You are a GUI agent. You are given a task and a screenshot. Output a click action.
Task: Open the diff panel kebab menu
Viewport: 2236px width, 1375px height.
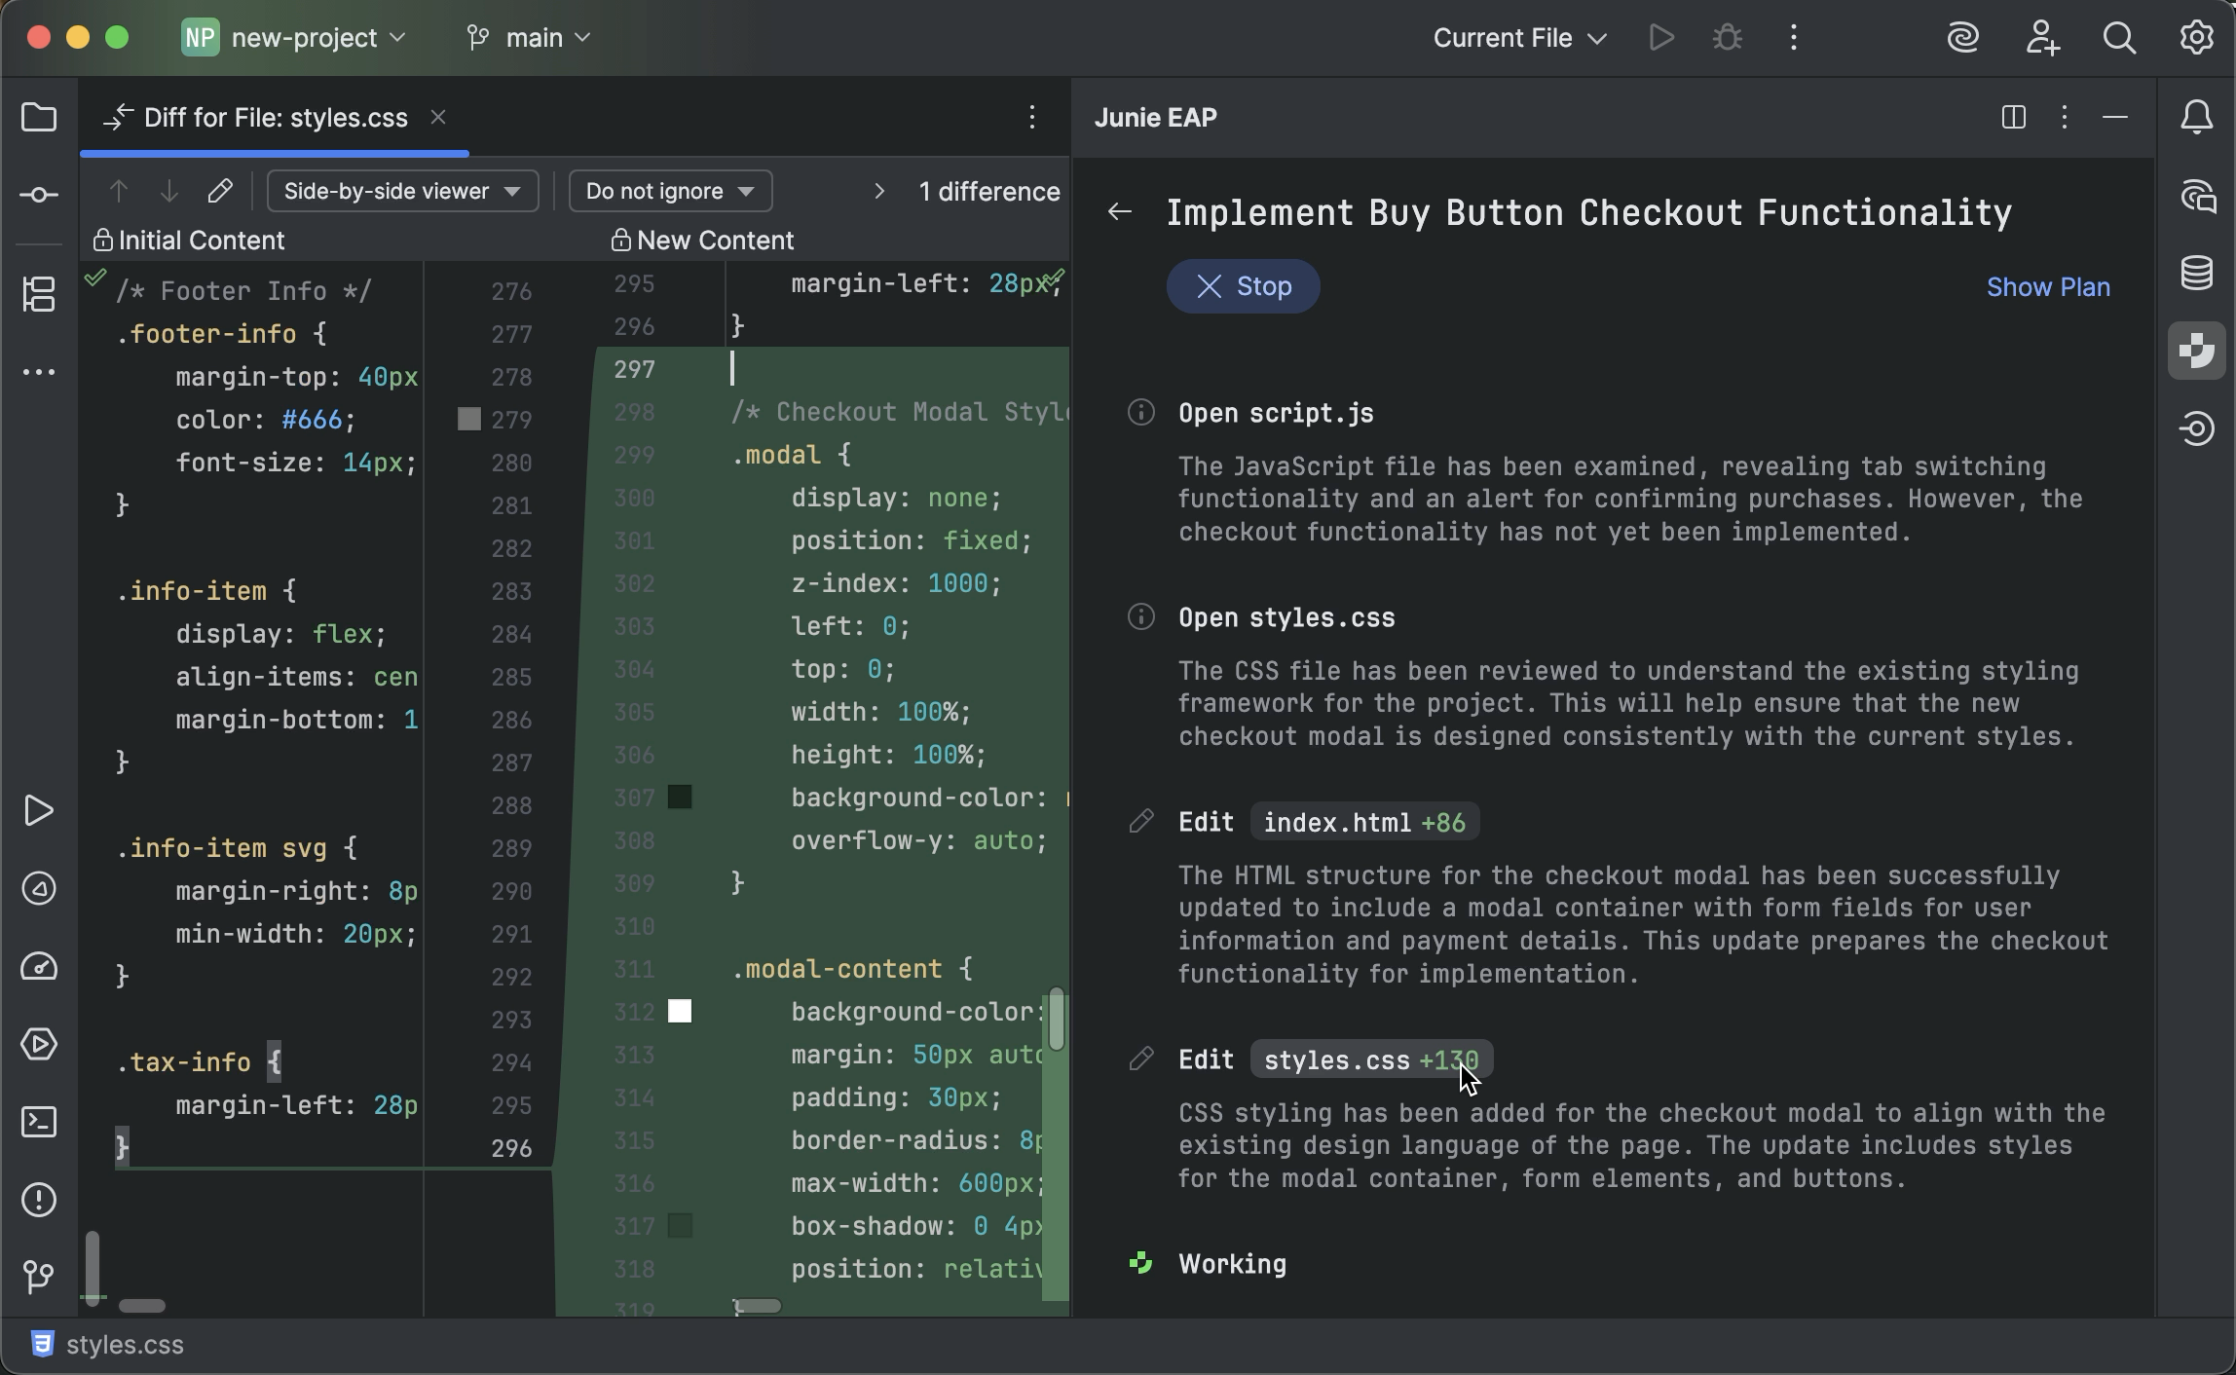(1032, 118)
